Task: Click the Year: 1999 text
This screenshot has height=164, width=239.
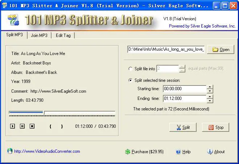Action: (x=21, y=81)
